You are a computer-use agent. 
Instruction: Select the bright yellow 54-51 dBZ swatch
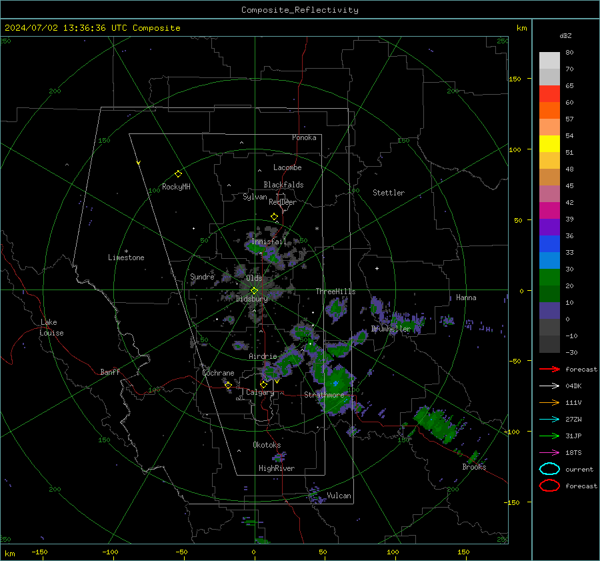coord(549,144)
